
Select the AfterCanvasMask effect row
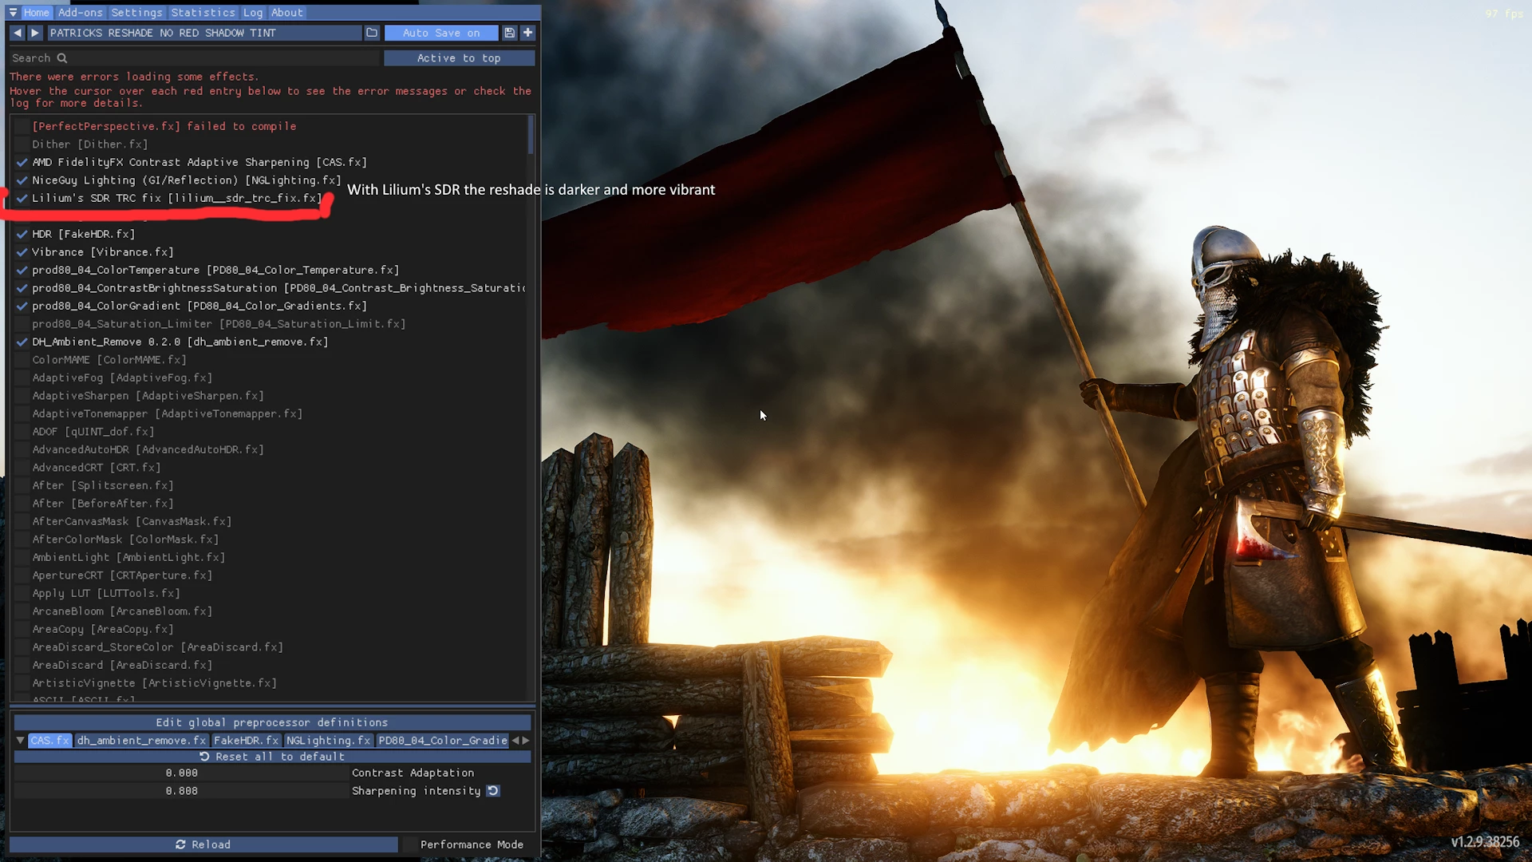tap(132, 521)
